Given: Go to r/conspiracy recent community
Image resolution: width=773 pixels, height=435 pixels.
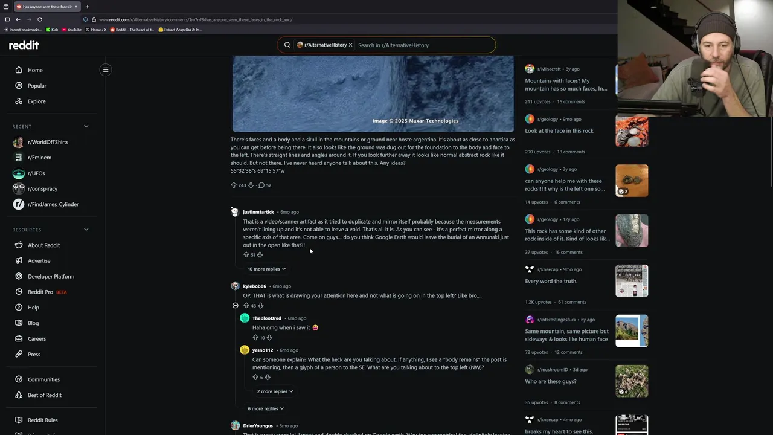Looking at the screenshot, I should 42,188.
